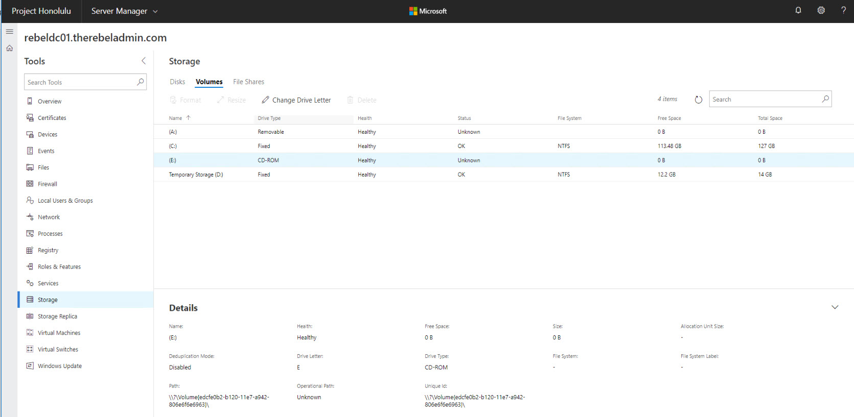Open the Overview tool icon

(30, 101)
